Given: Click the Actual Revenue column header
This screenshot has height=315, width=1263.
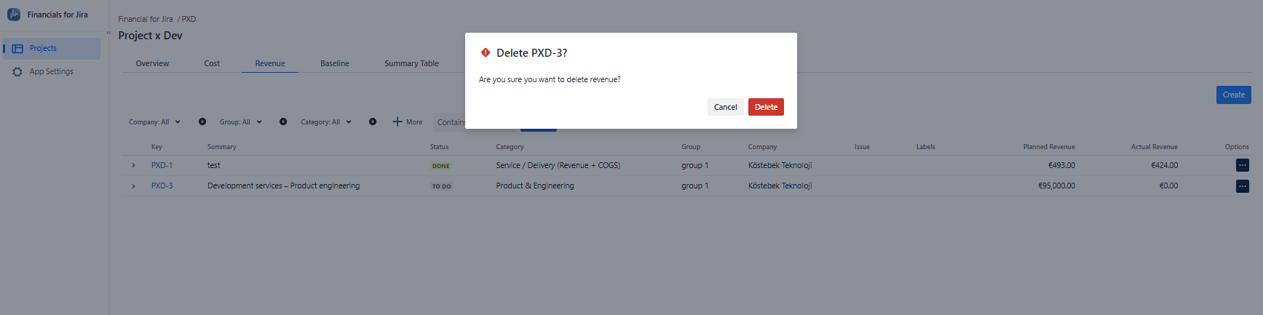Looking at the screenshot, I should point(1154,147).
